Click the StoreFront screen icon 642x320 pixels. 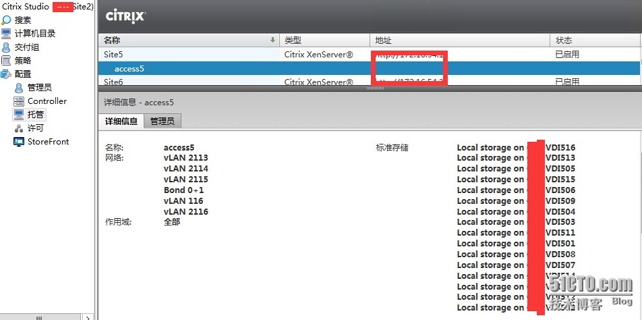coord(19,142)
